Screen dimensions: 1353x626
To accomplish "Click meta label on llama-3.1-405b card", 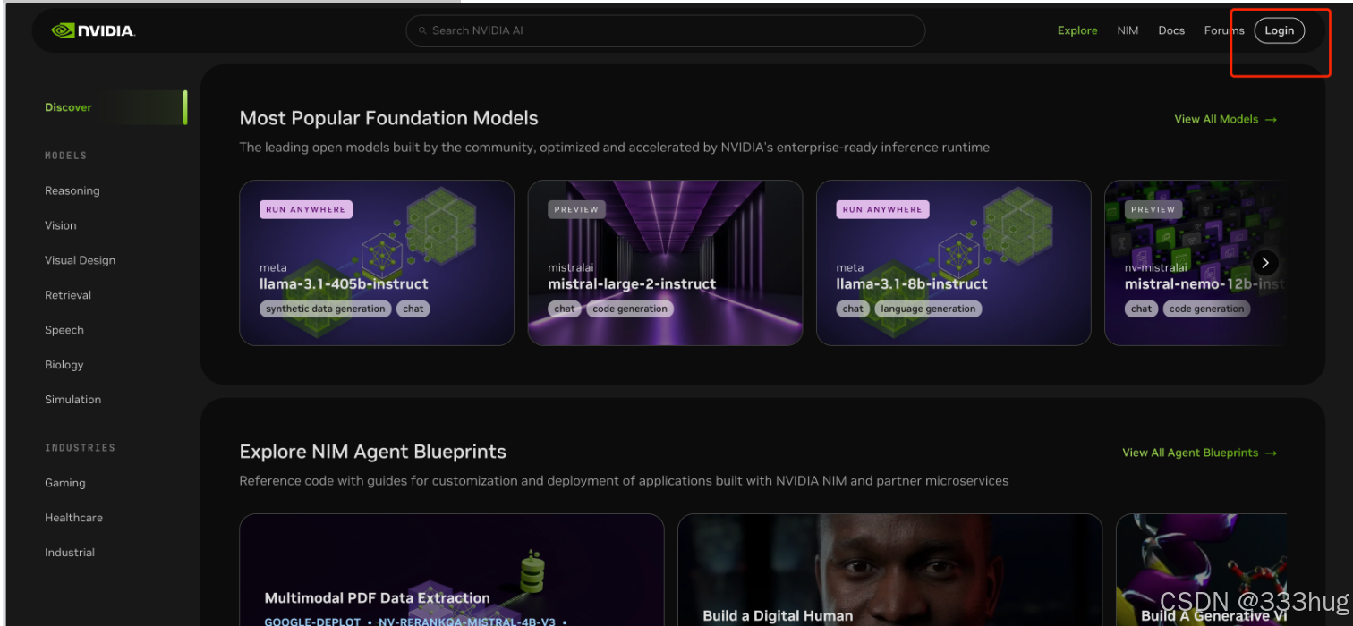I will pyautogui.click(x=273, y=267).
